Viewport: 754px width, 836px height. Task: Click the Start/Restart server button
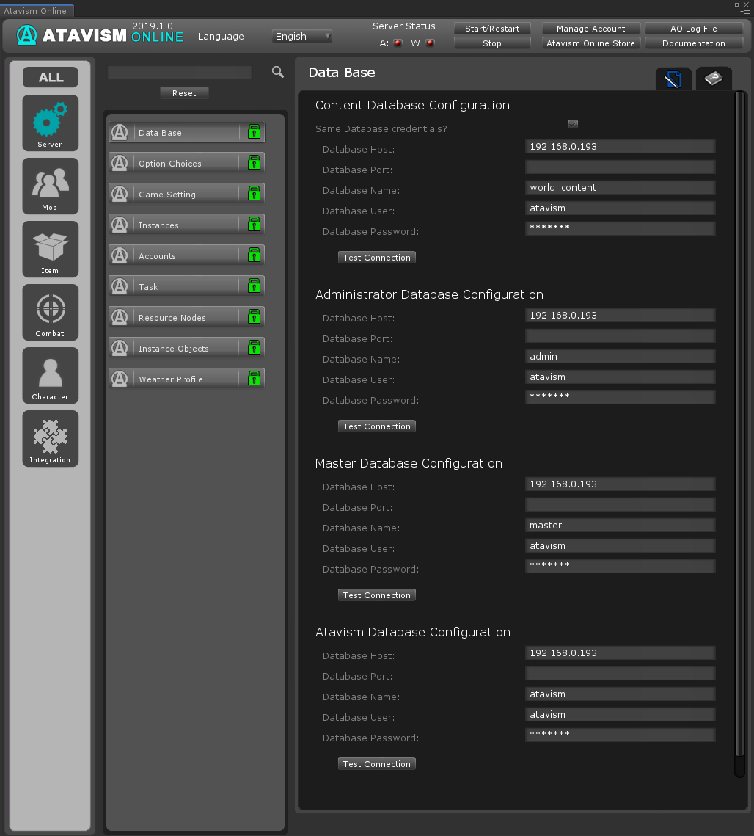point(492,29)
